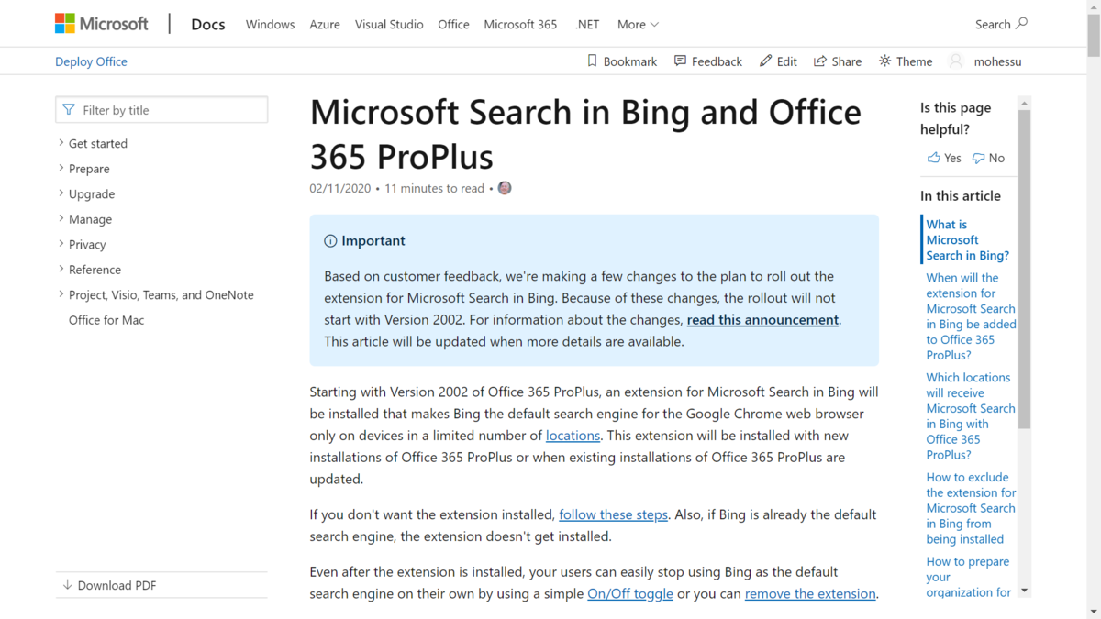Open the 'follow these steps' link
Screen dimensions: 1101x619
(x=613, y=514)
